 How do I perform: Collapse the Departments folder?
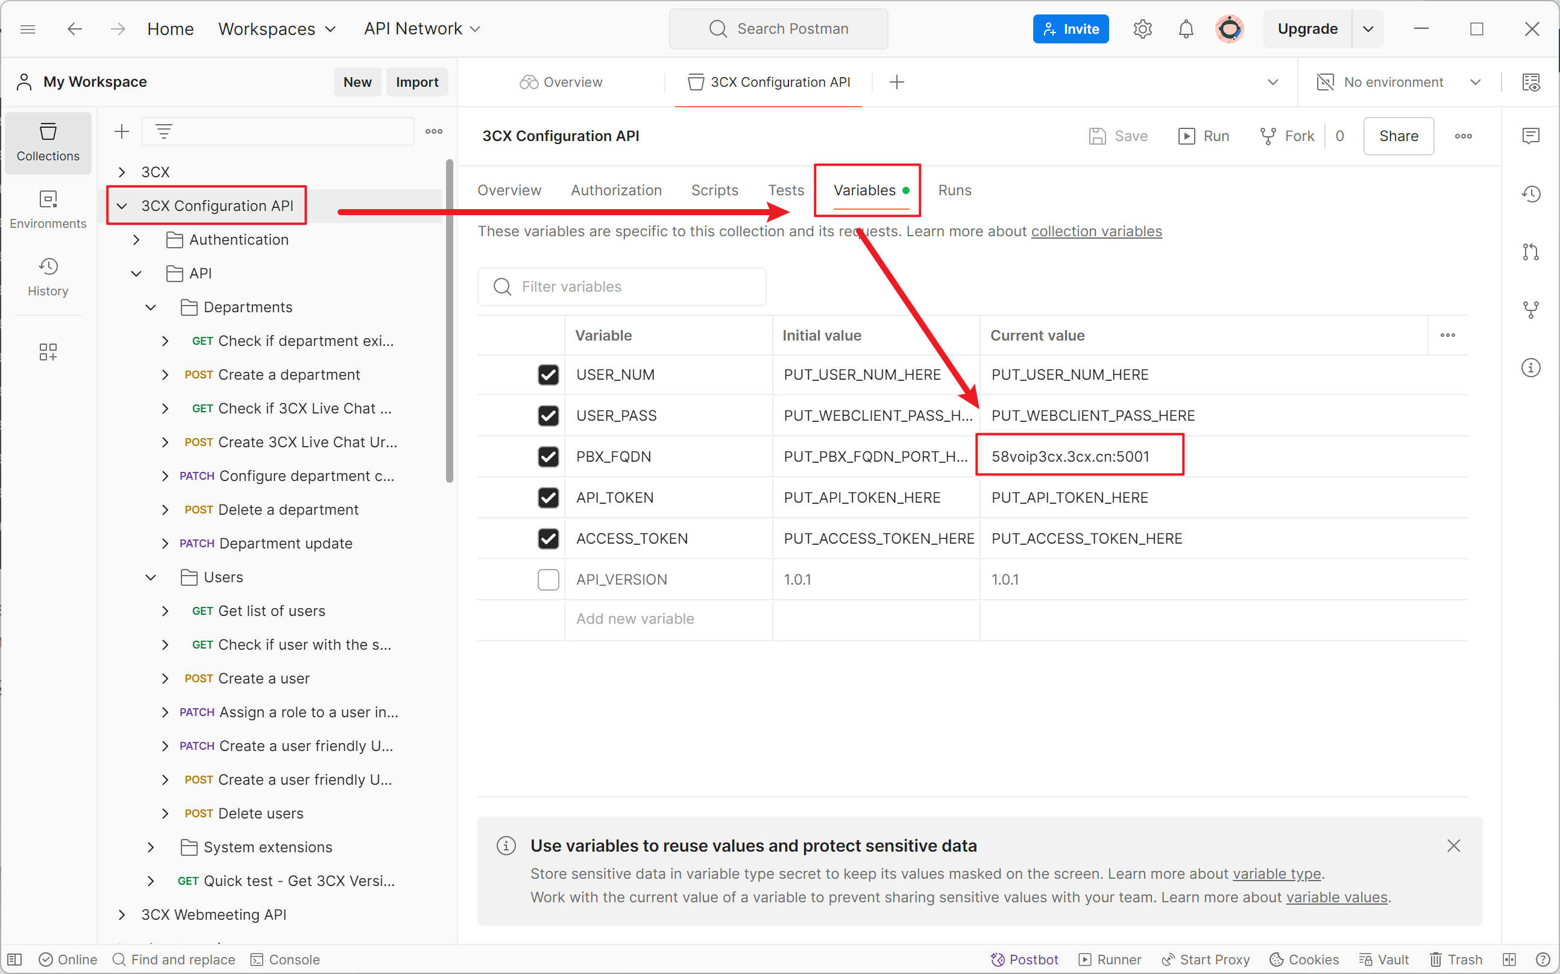[151, 307]
